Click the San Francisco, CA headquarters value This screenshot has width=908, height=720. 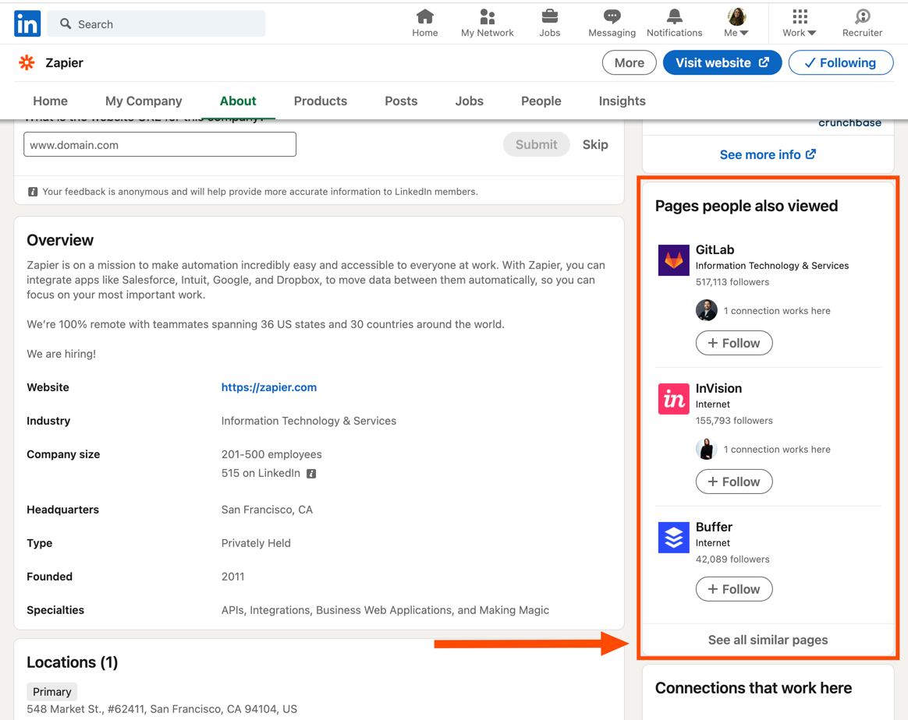coord(267,510)
